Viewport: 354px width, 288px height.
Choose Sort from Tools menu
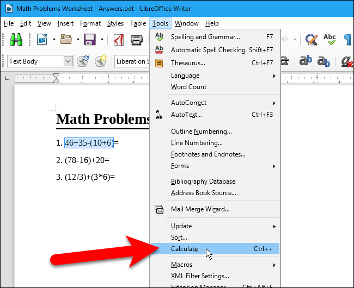[x=215, y=237]
